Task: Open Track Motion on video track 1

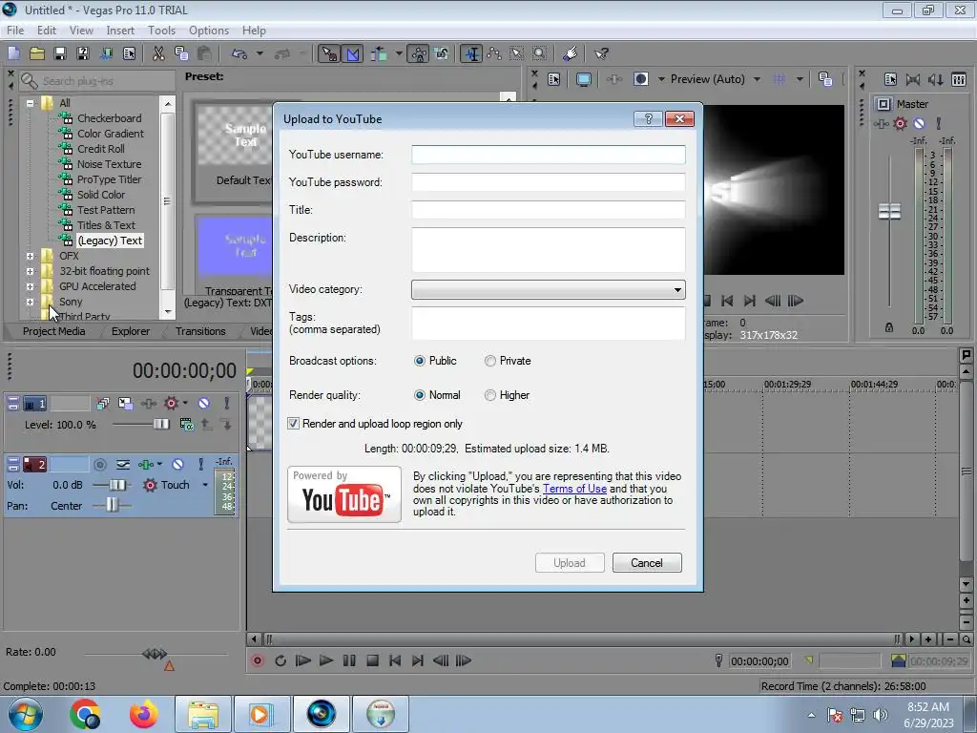Action: click(x=125, y=404)
